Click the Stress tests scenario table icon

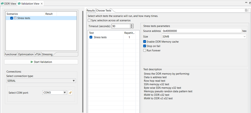coord(15,18)
